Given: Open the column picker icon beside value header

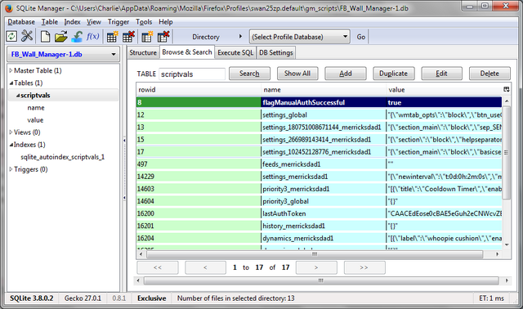Looking at the screenshot, I should click(x=507, y=89).
